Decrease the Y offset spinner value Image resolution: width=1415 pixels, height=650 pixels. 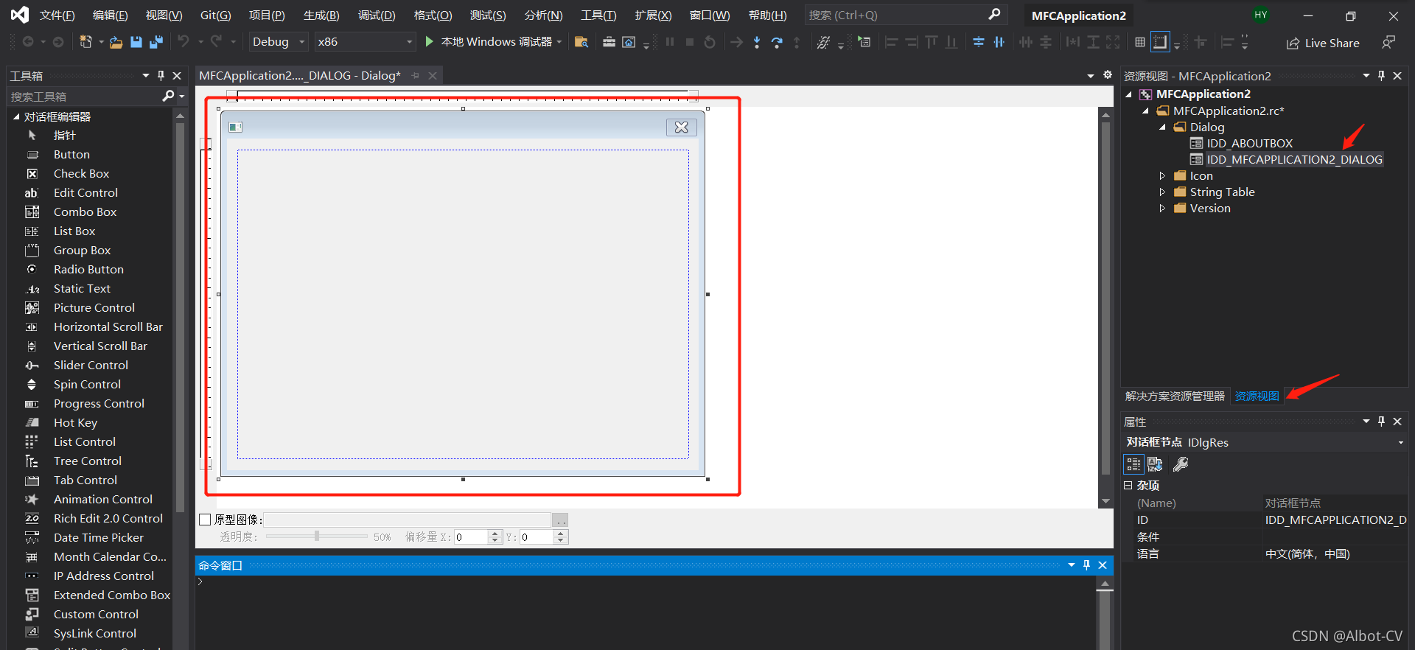click(561, 540)
